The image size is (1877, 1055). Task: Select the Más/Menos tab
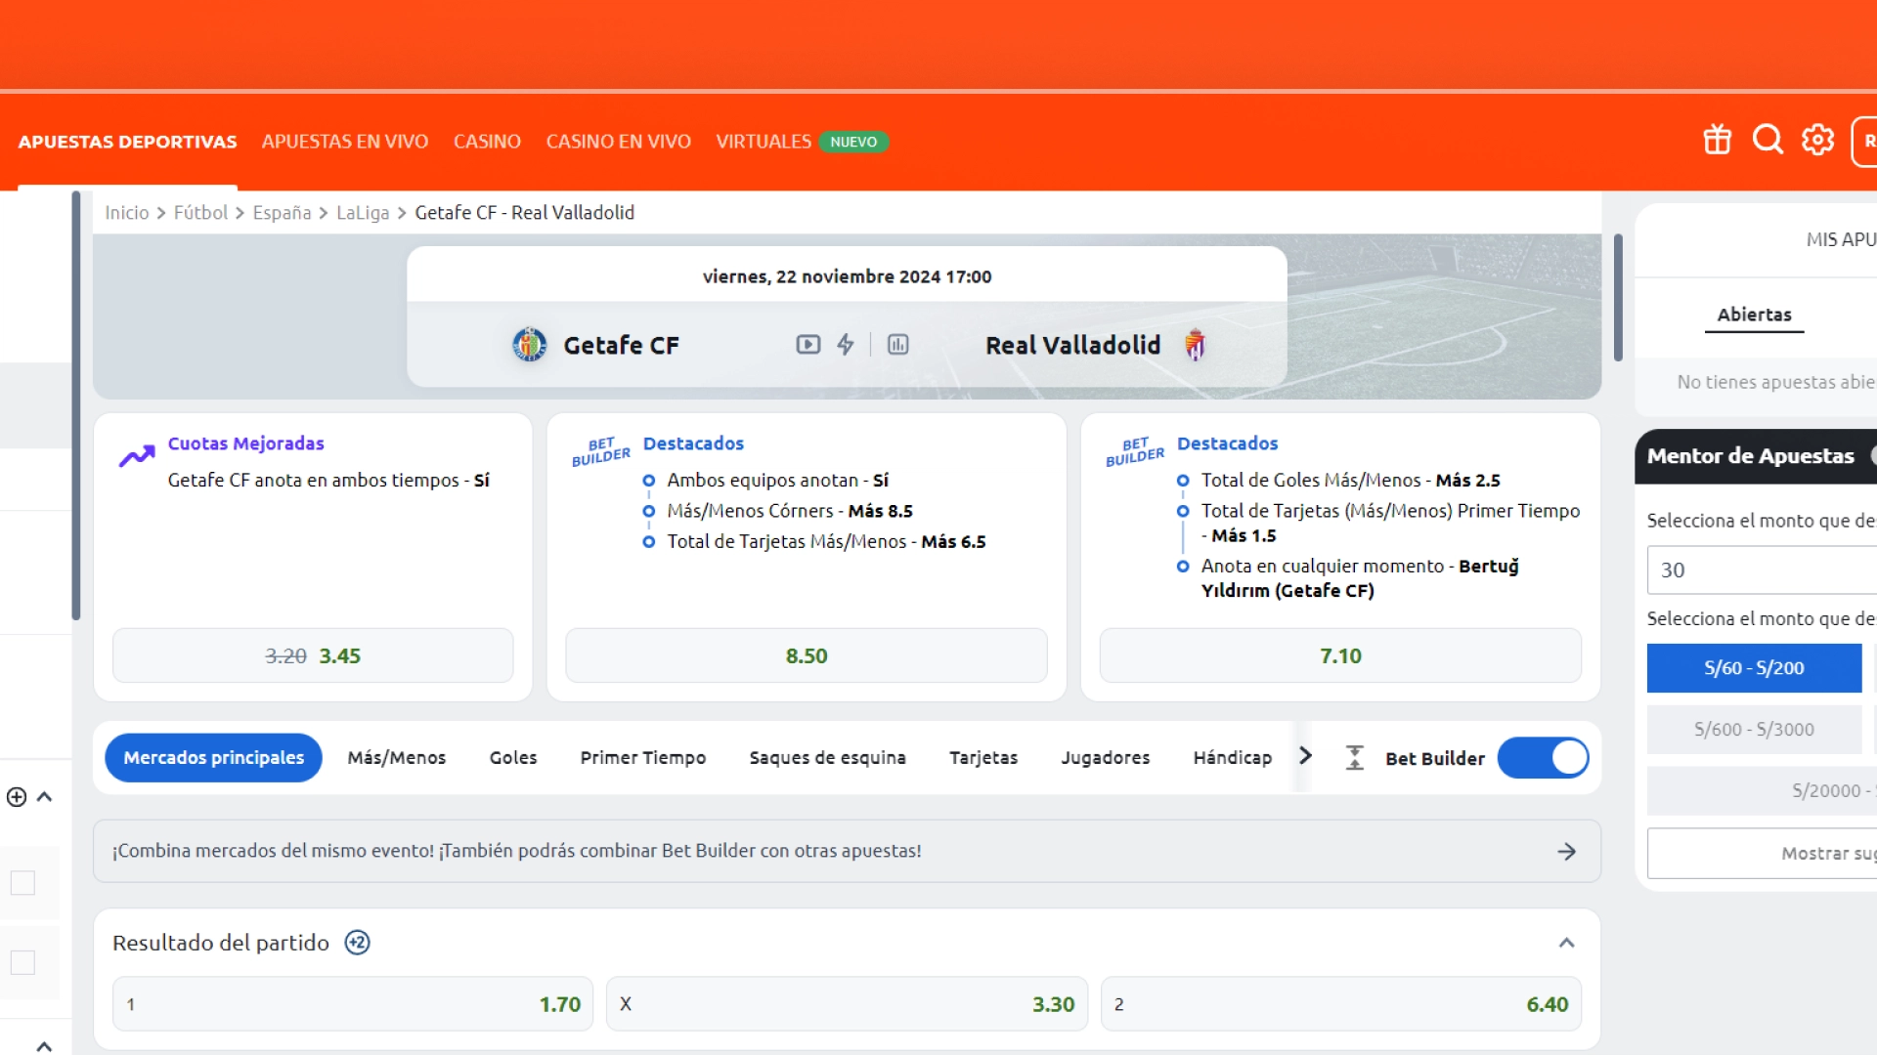[x=397, y=758]
